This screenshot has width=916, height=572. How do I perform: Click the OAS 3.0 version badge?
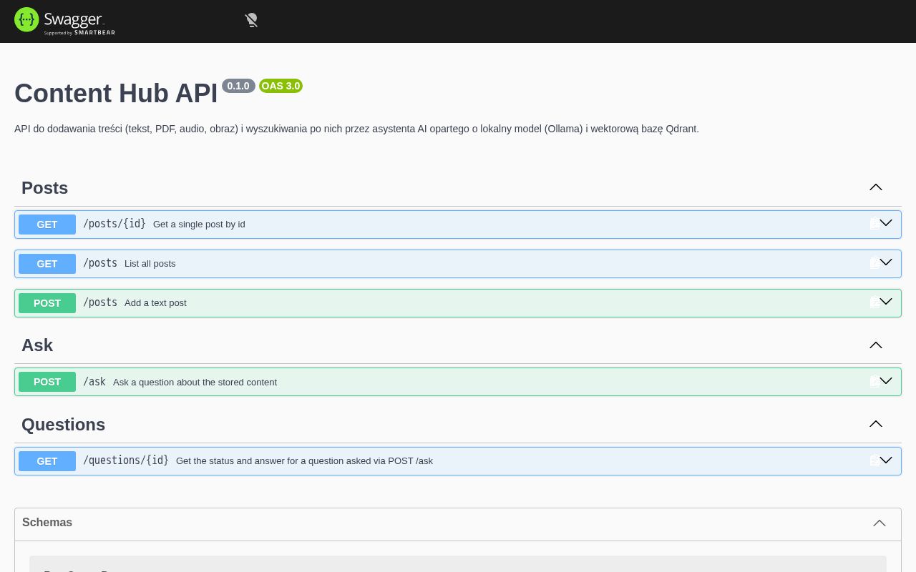pos(281,86)
